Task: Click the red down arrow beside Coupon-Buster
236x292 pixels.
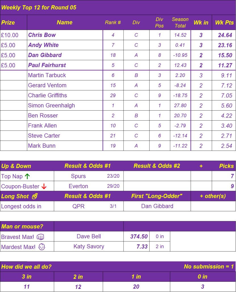Action: click(44, 186)
